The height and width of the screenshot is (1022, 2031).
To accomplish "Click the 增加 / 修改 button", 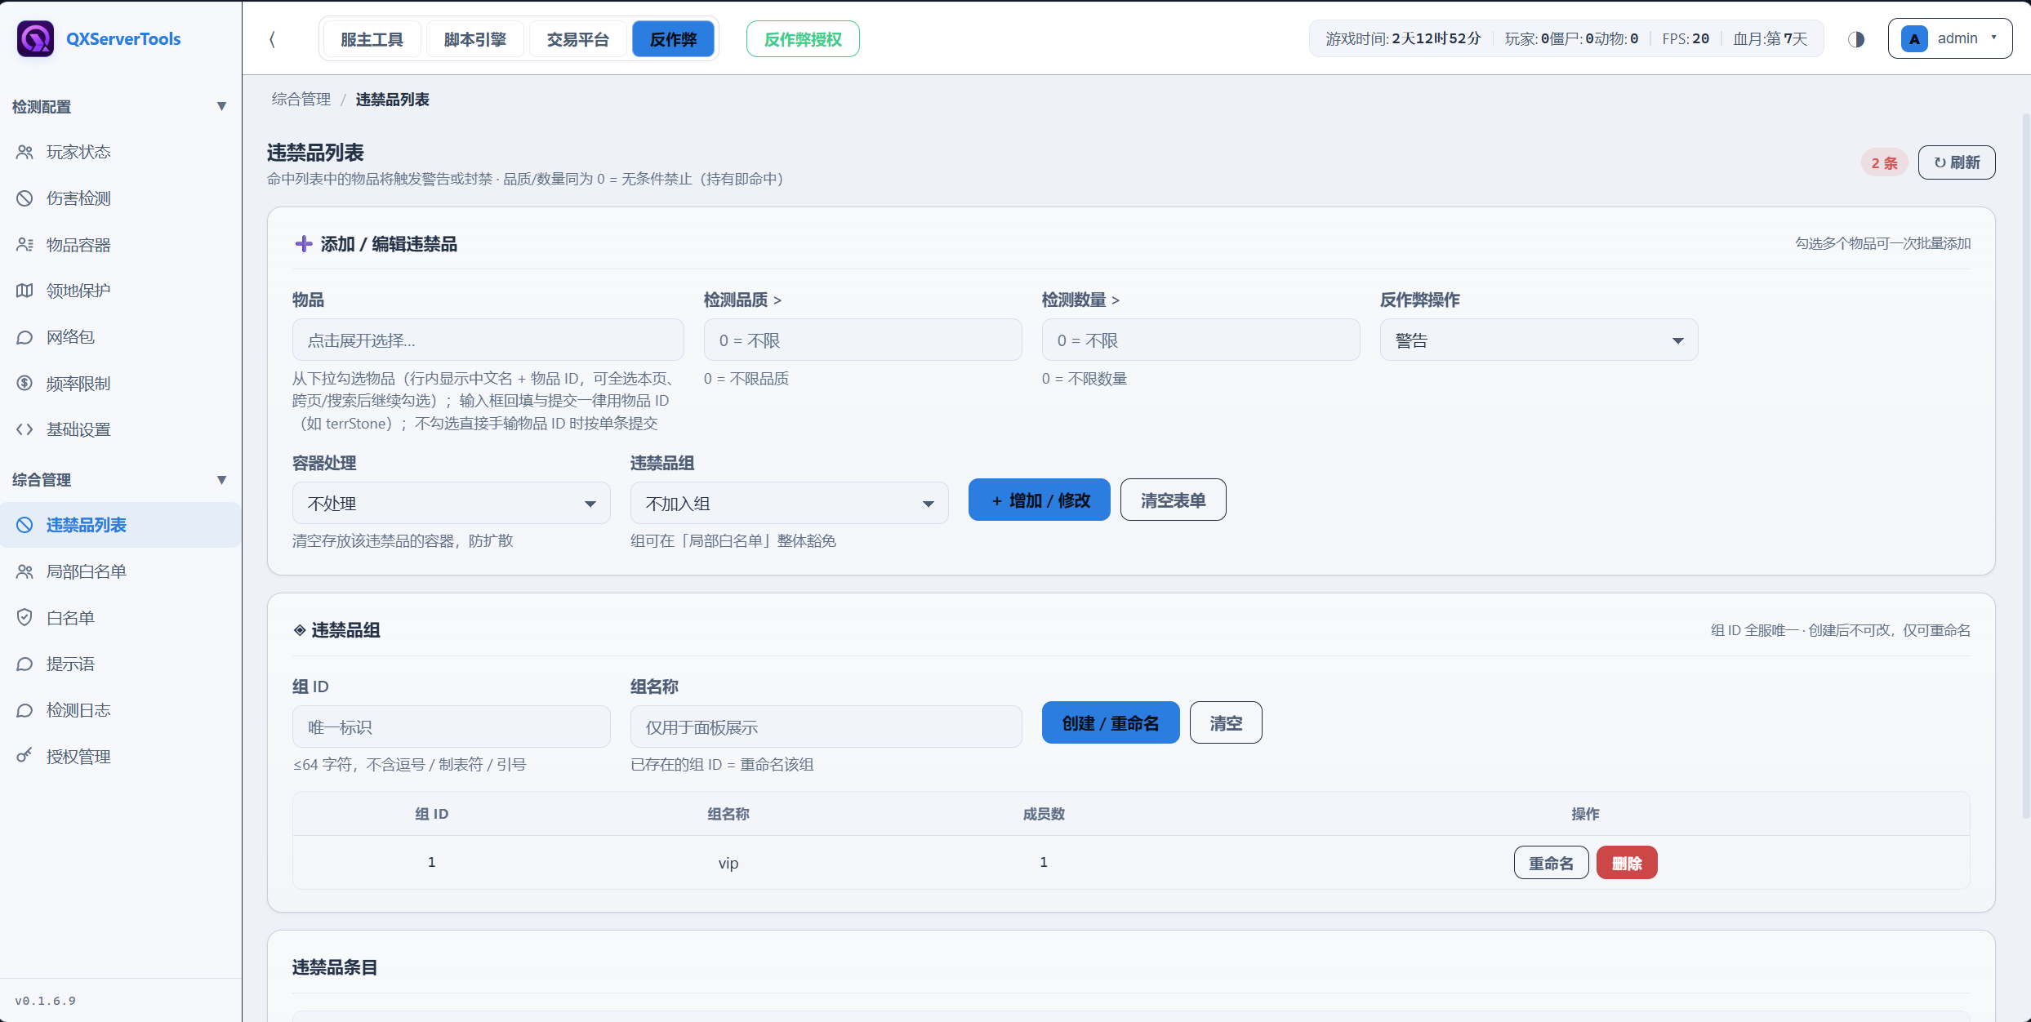I will (x=1039, y=500).
